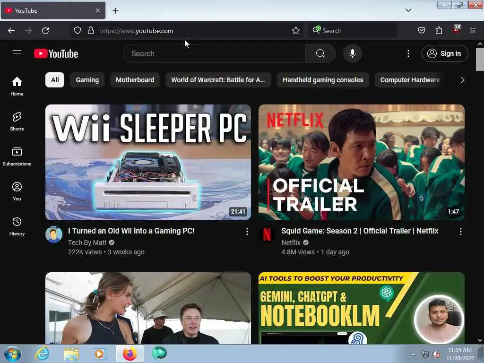Click the Firefox toolbar Search box
484x363 pixels.
353,31
